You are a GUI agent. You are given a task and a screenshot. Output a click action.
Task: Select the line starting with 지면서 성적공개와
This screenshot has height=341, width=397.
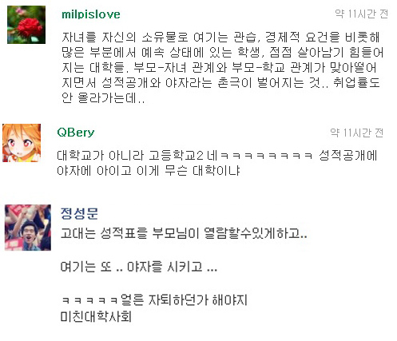(220, 82)
